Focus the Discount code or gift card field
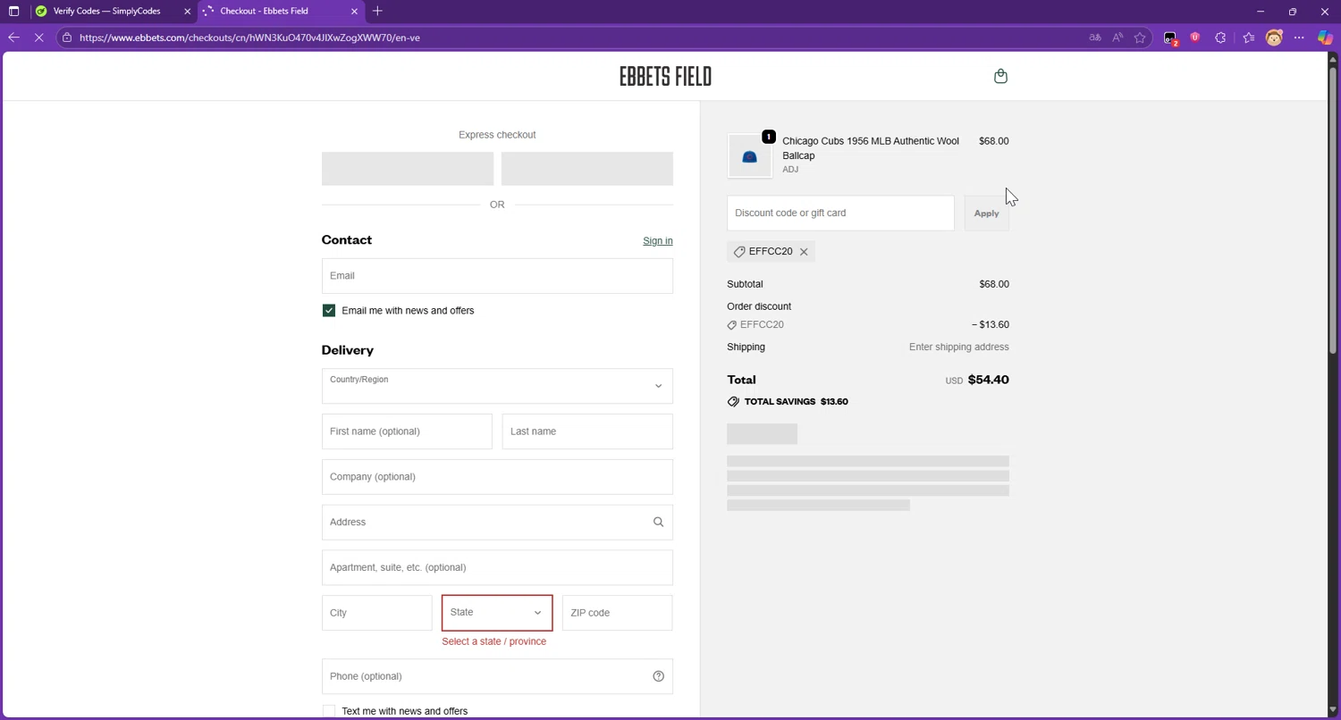 click(x=840, y=213)
